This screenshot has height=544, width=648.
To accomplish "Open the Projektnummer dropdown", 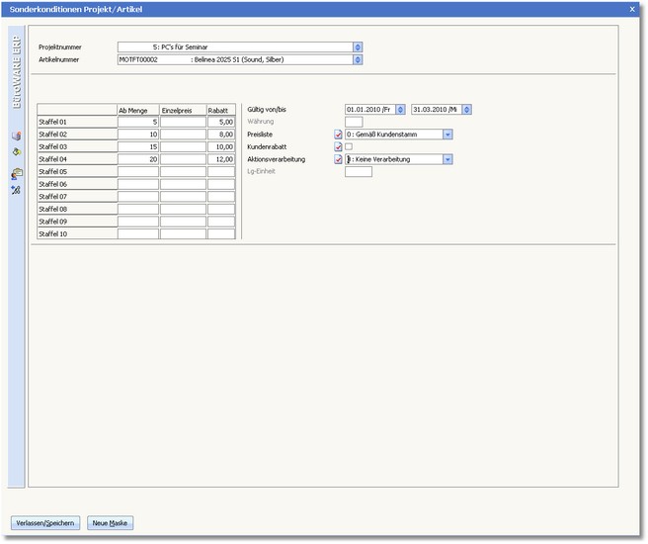I will click(x=358, y=46).
